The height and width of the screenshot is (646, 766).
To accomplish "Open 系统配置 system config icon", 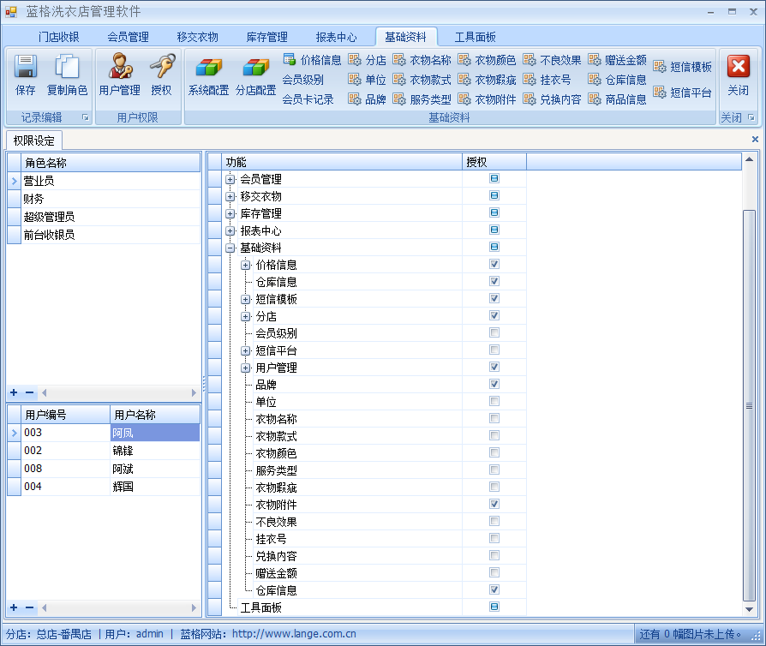I will [x=208, y=68].
